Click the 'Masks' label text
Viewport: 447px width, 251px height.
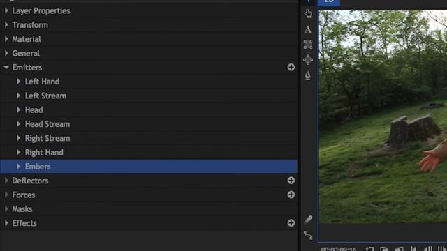22,209
